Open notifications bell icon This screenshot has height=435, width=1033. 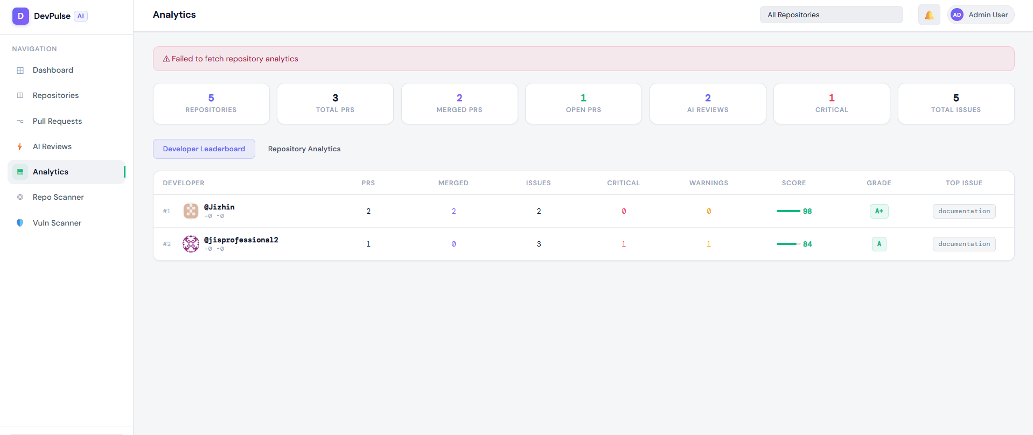tap(929, 15)
